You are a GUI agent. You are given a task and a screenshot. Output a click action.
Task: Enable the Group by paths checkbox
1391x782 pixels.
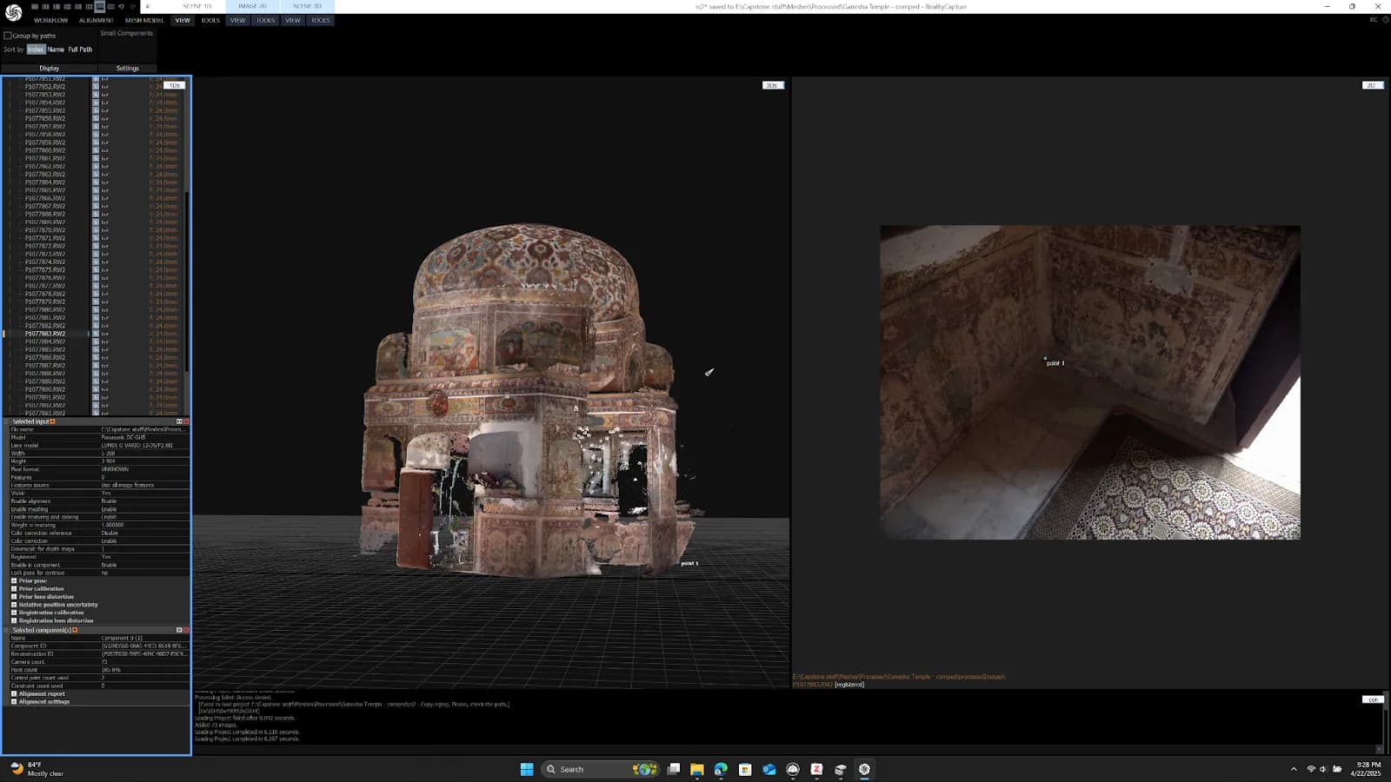(8, 36)
